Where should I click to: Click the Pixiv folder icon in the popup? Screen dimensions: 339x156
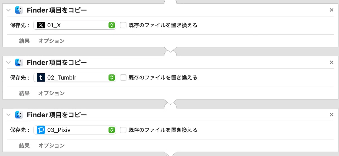[41, 130]
